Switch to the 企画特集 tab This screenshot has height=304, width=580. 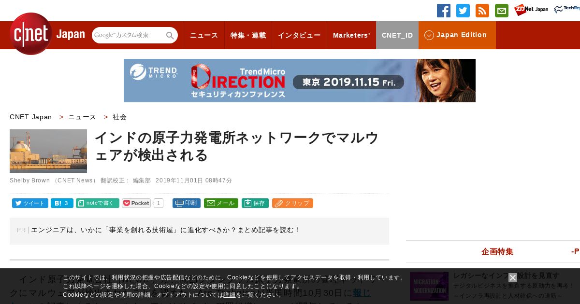point(497,251)
